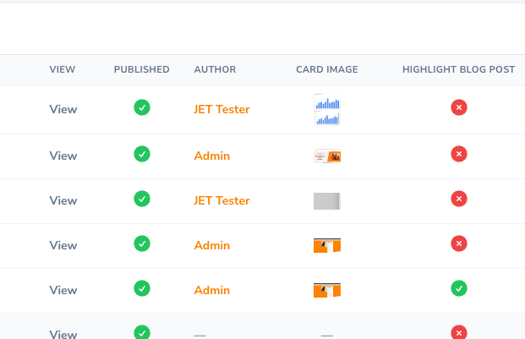Select the Admin author link in the second row
Viewport: 525px width, 339px height.
(x=211, y=156)
